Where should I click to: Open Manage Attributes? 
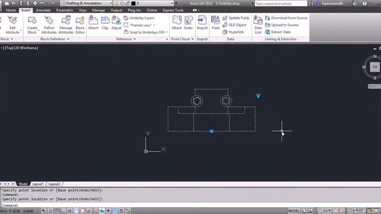66,25
